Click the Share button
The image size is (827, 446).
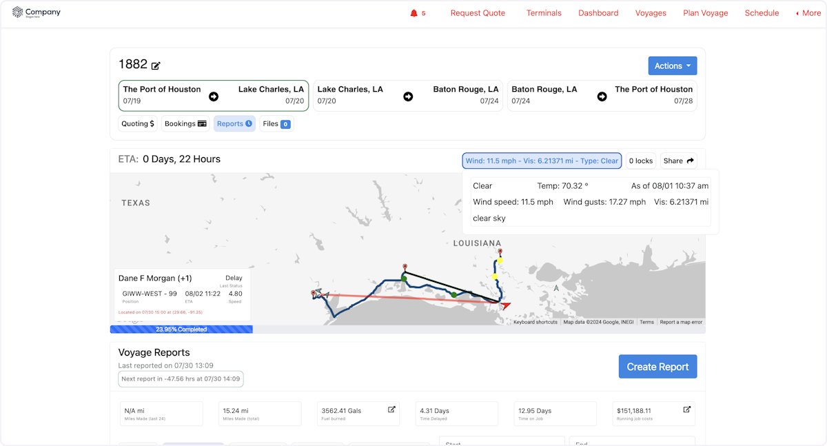(x=679, y=161)
